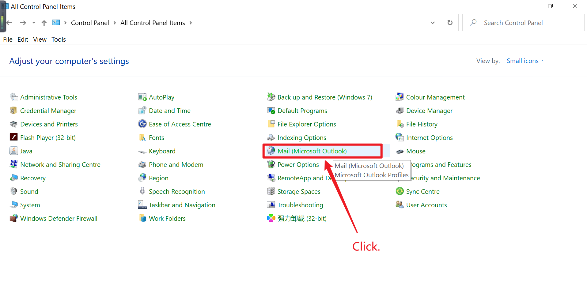This screenshot has height=308, width=587.
Task: Click the Internet Options globe icon
Action: (x=400, y=137)
